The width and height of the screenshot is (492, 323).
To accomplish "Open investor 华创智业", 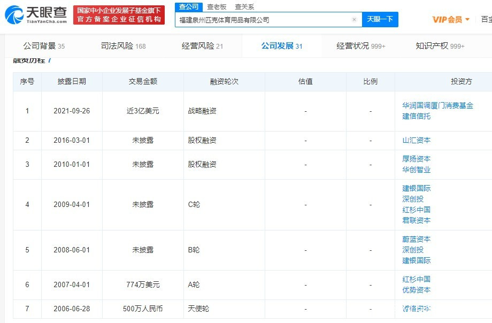I will tap(417, 170).
